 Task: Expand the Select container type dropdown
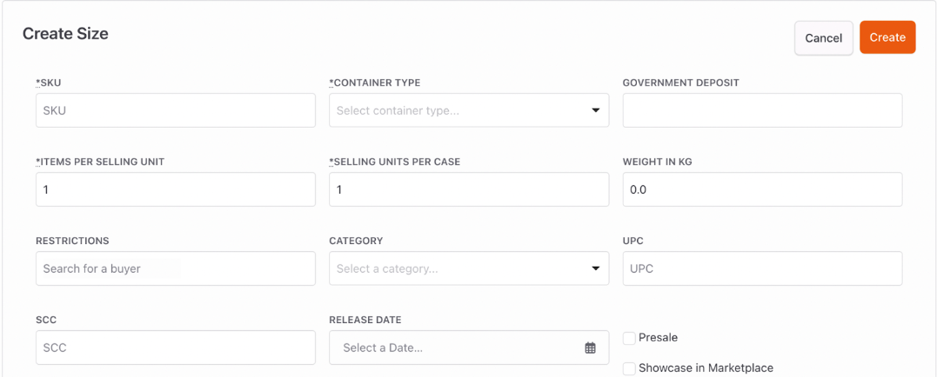[x=469, y=110]
